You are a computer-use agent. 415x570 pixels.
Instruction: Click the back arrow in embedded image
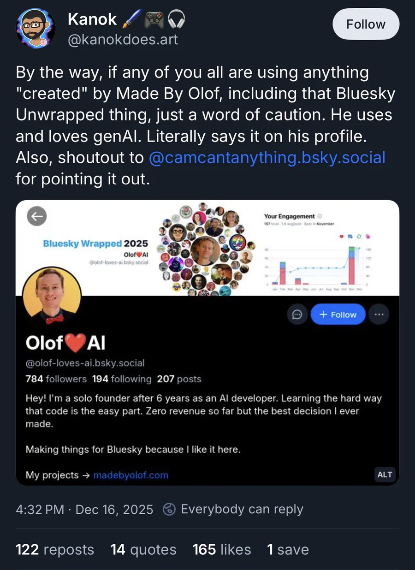[x=37, y=216]
